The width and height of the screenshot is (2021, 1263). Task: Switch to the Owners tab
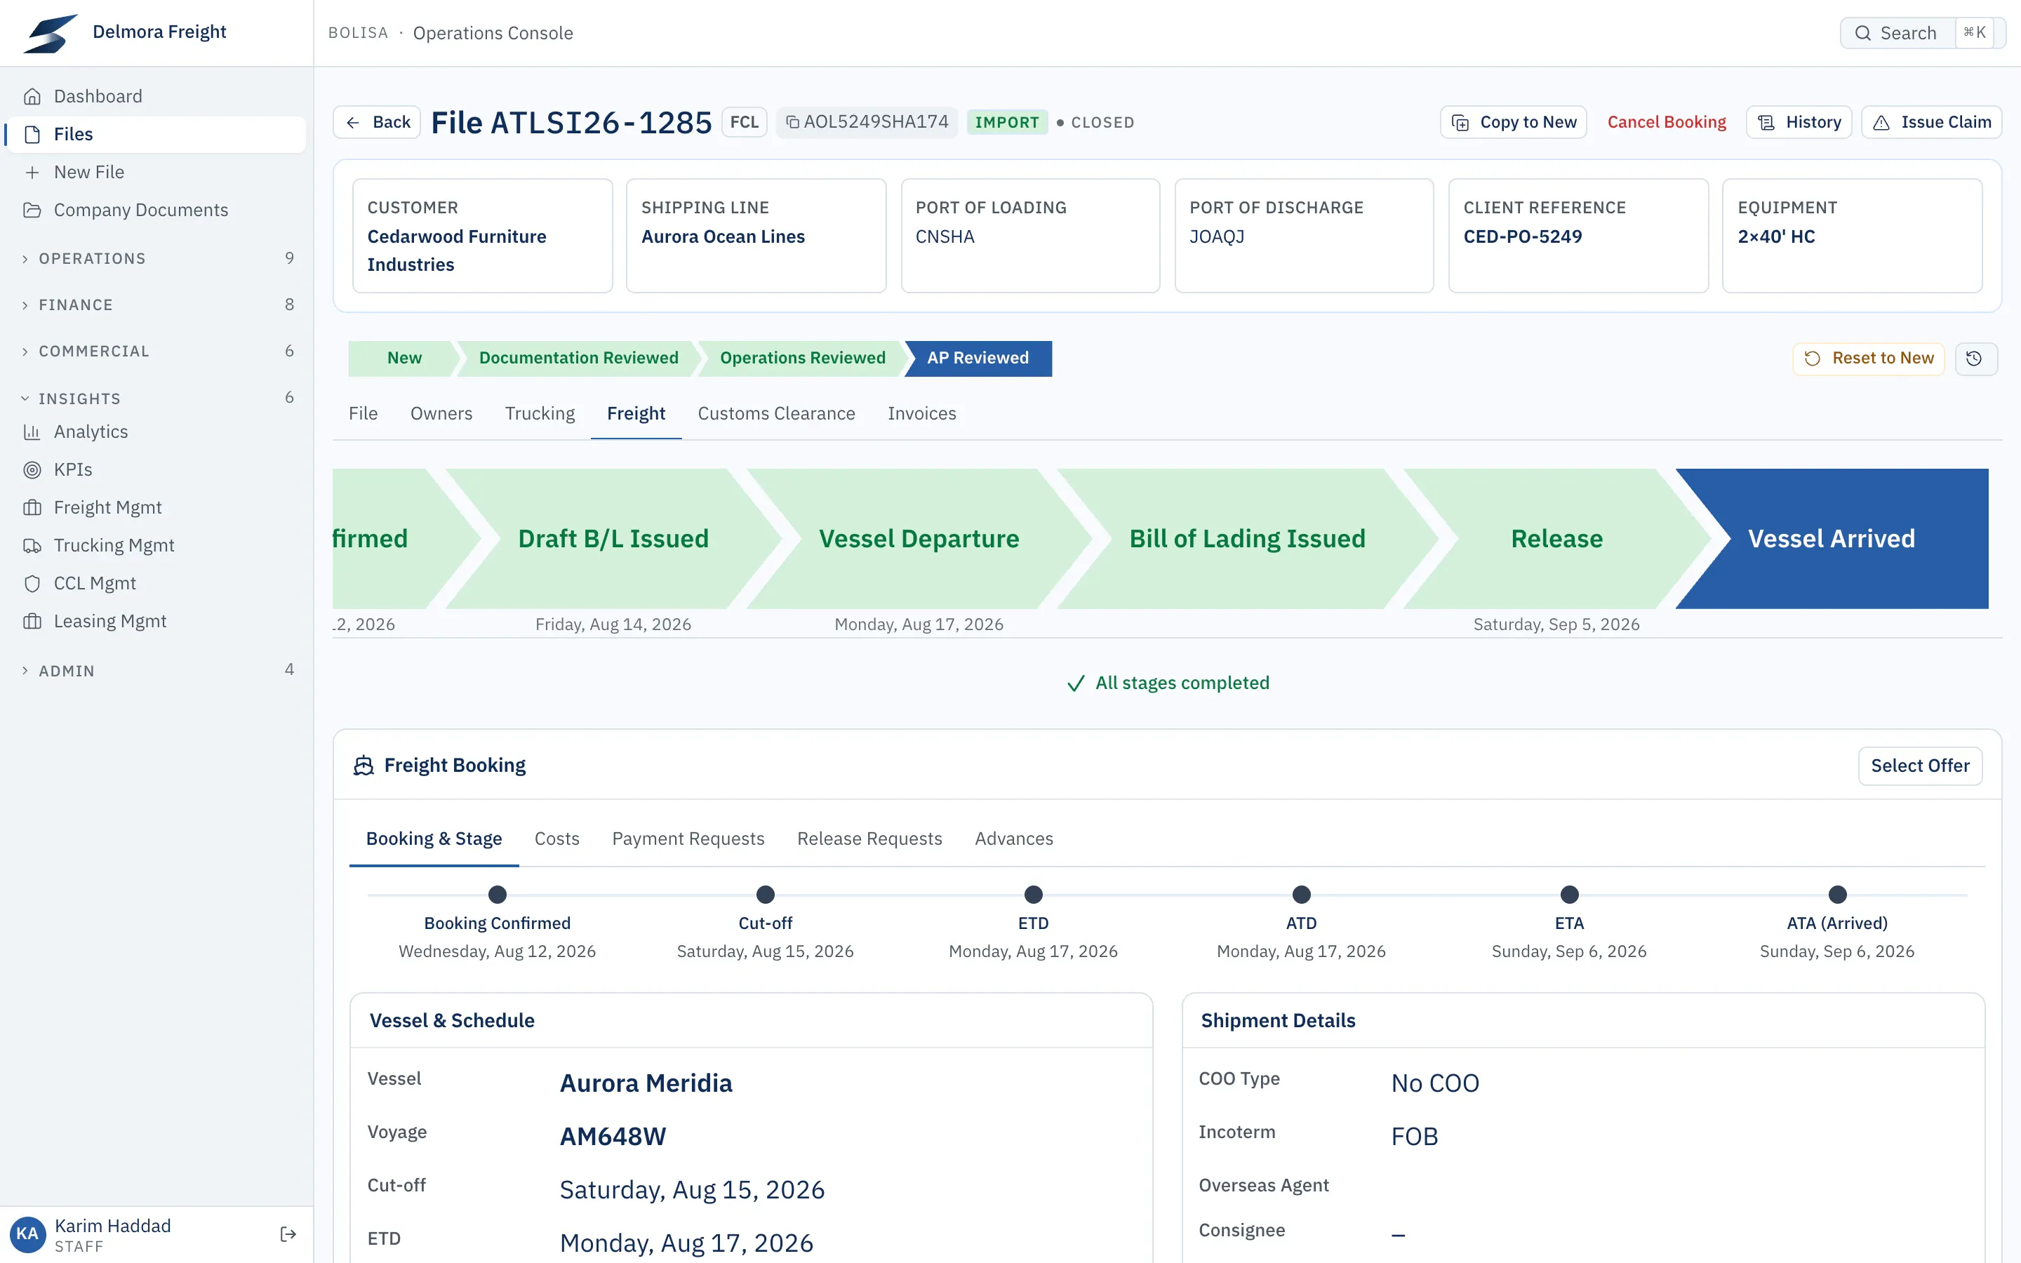click(441, 413)
